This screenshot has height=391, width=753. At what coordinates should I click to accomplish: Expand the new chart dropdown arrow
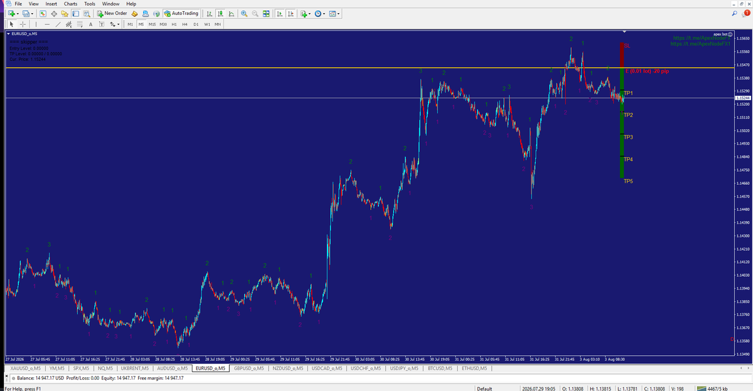tap(18, 13)
